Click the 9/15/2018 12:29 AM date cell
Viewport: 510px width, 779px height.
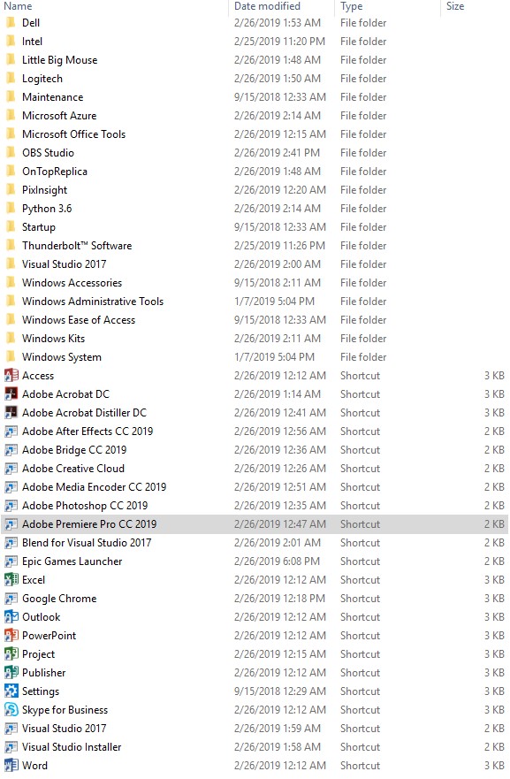[x=280, y=691]
